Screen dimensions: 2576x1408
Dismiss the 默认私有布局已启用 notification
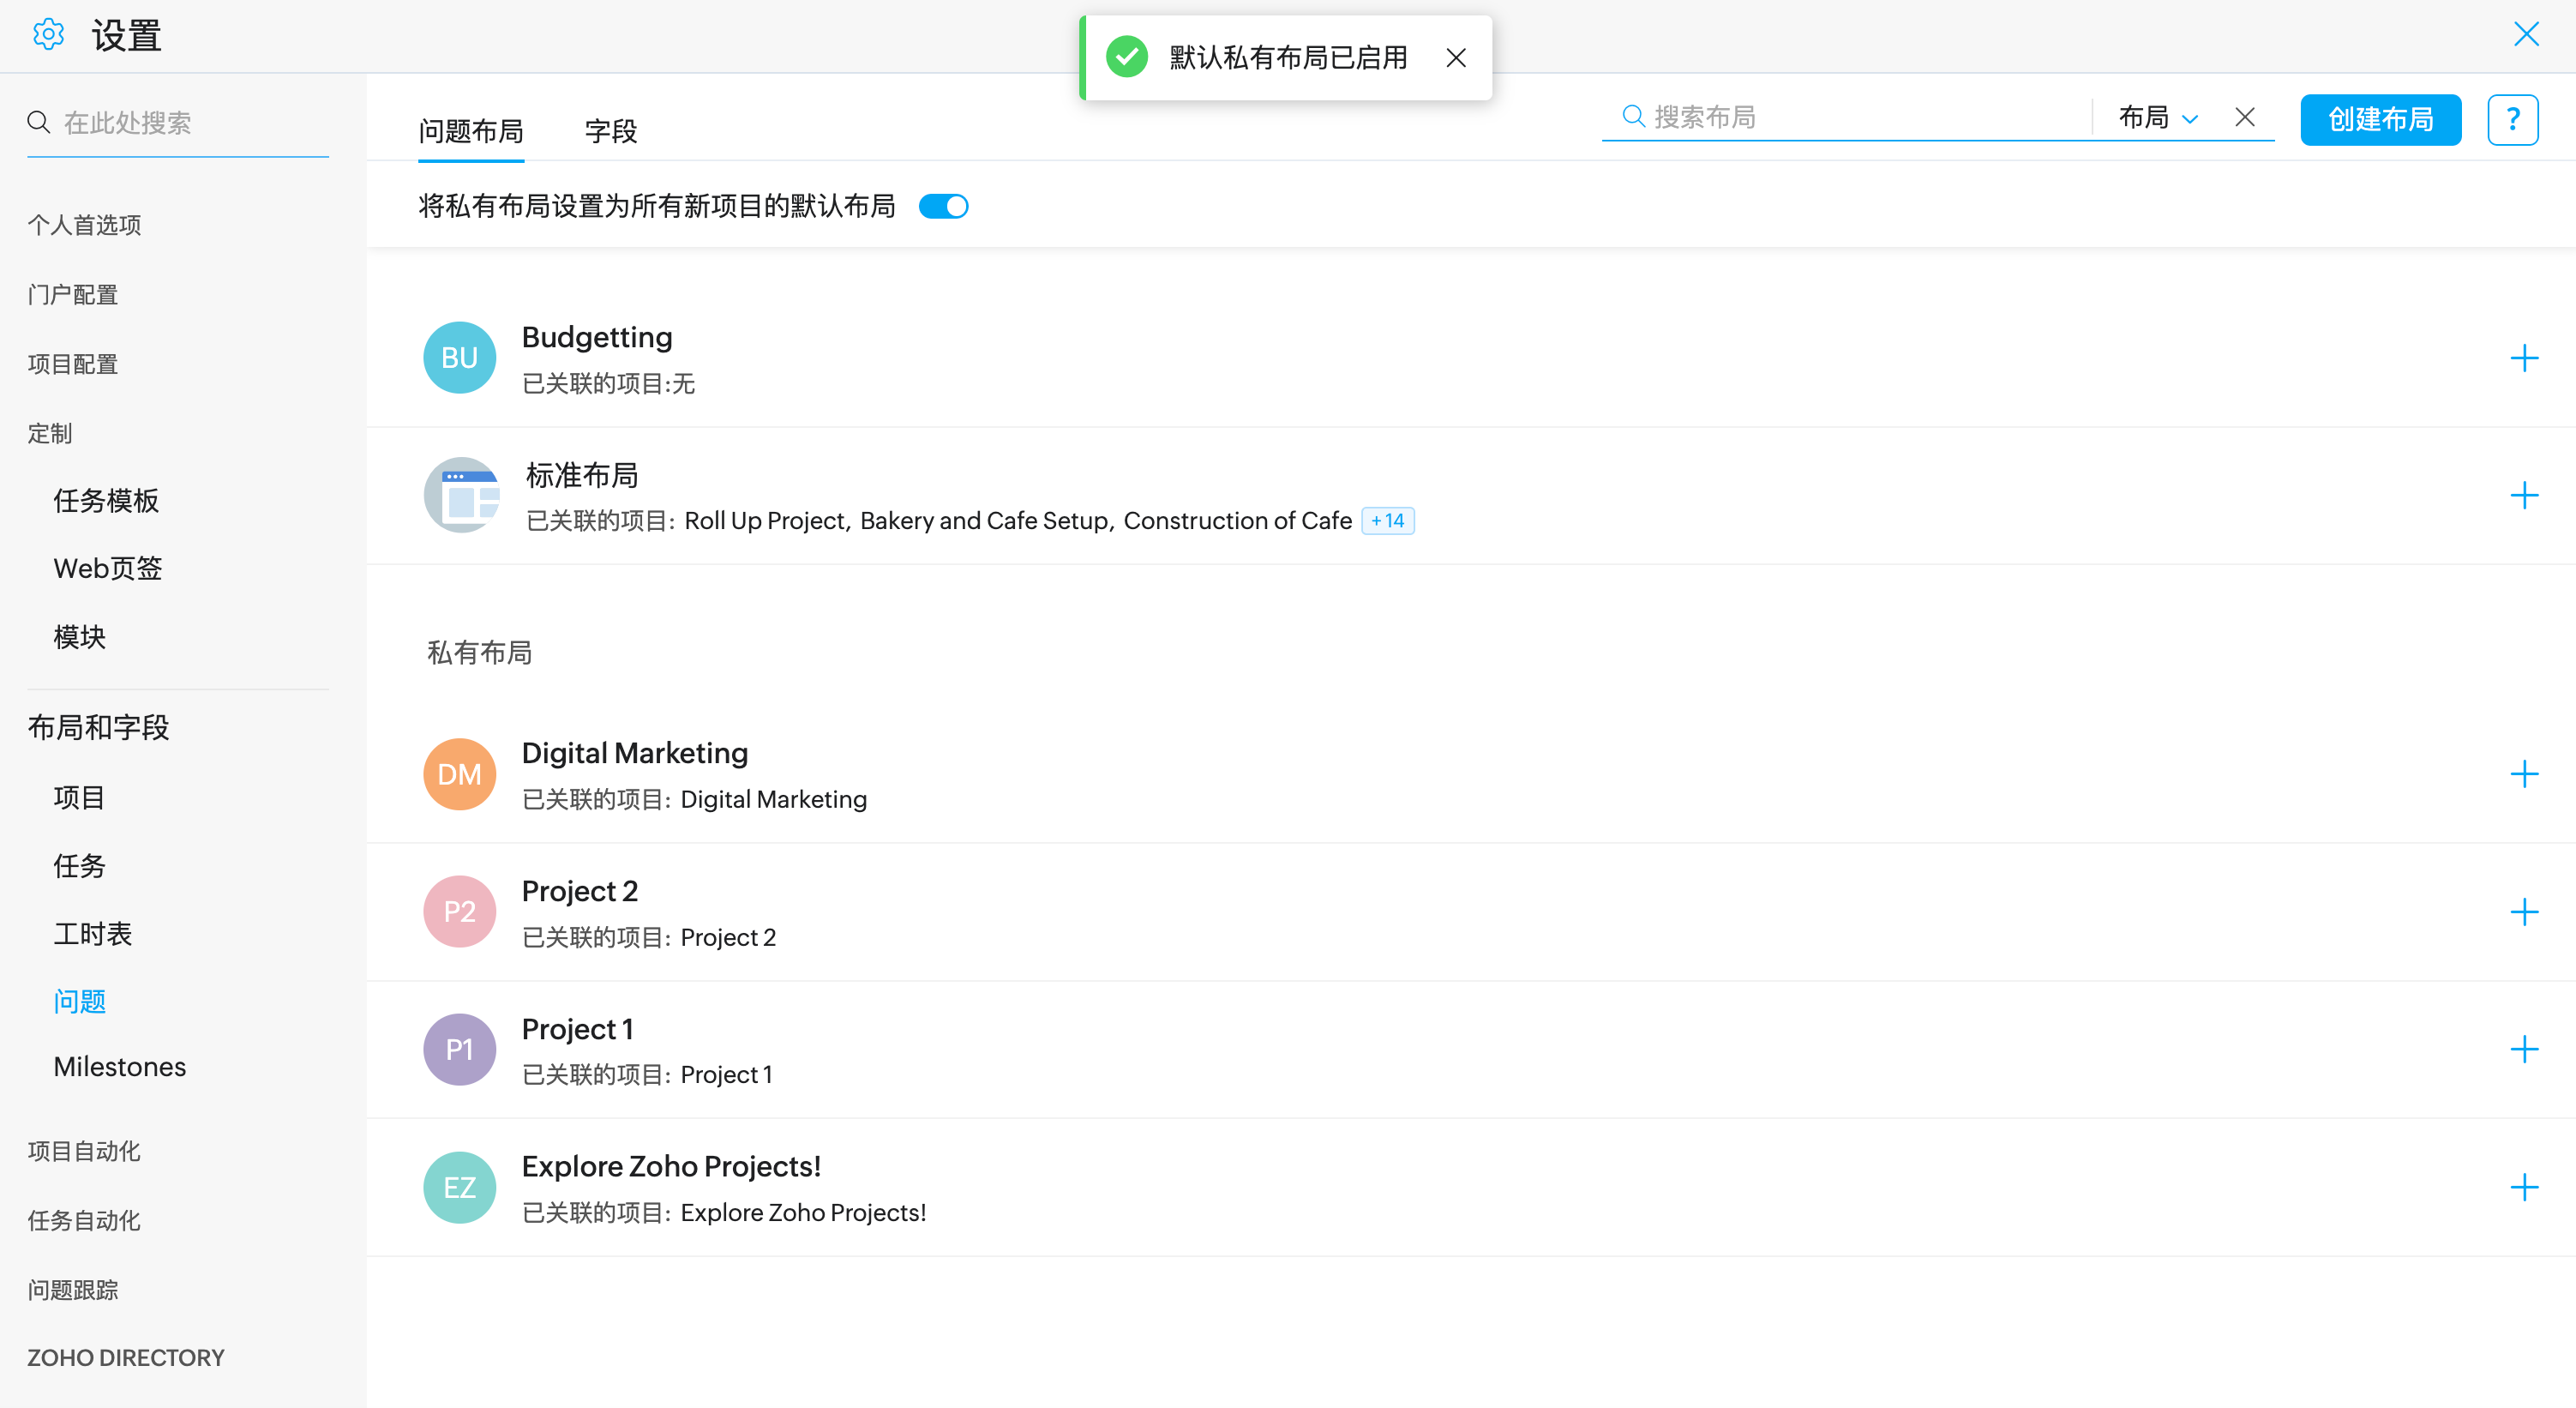click(x=1456, y=58)
